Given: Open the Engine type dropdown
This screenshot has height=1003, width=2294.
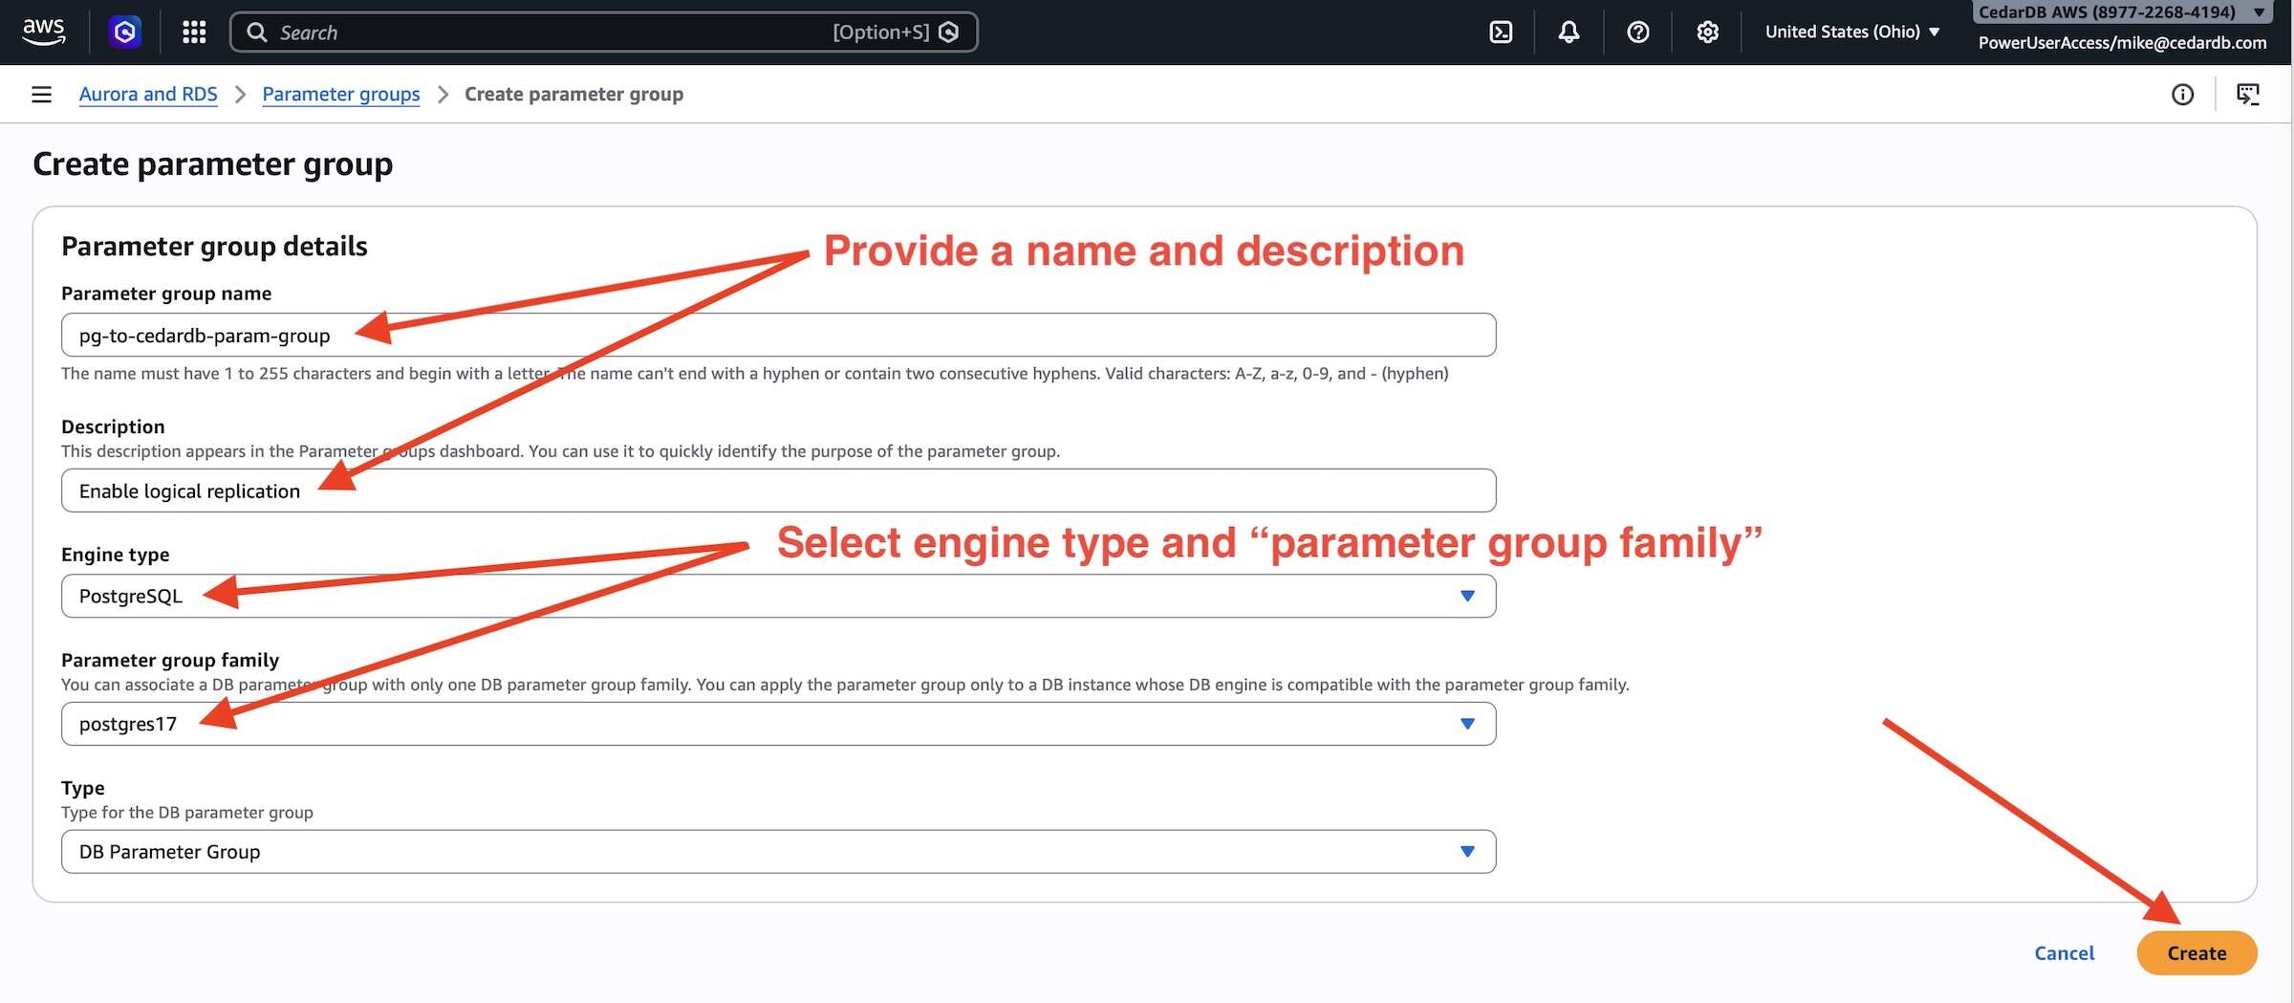Looking at the screenshot, I should point(1468,596).
